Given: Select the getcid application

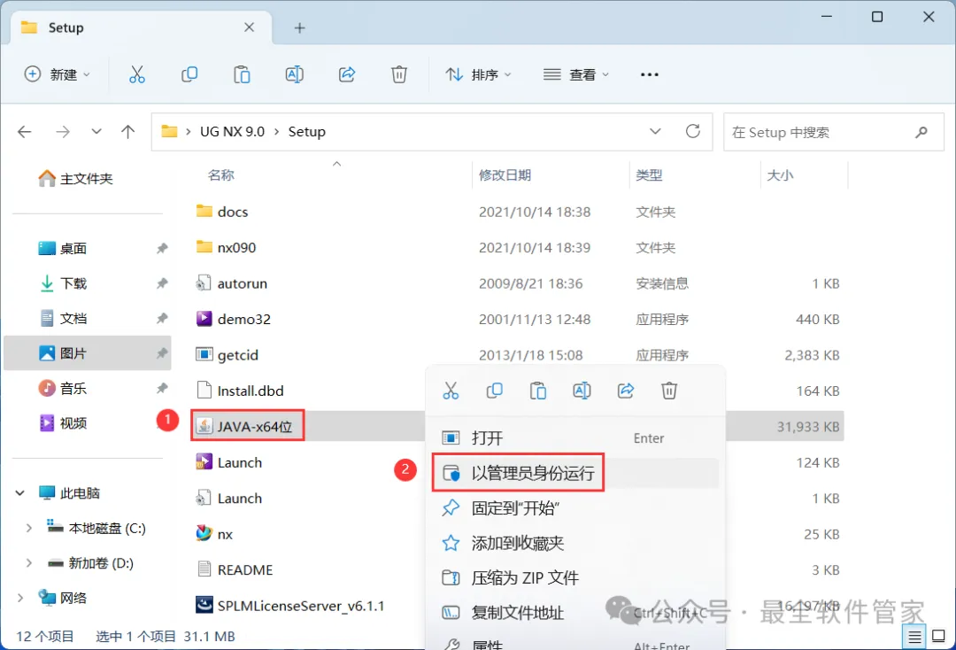Looking at the screenshot, I should pos(227,355).
